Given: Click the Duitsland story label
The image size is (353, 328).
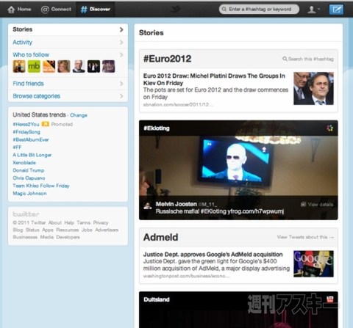Looking at the screenshot, I should (157, 299).
